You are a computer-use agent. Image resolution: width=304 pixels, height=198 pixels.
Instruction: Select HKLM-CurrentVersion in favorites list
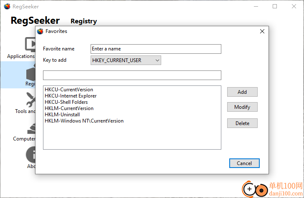pos(69,108)
